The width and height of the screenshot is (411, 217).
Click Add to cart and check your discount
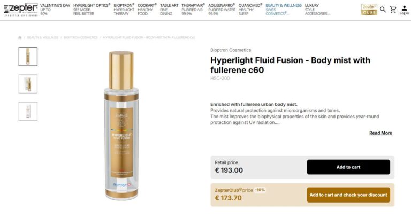[x=348, y=195]
